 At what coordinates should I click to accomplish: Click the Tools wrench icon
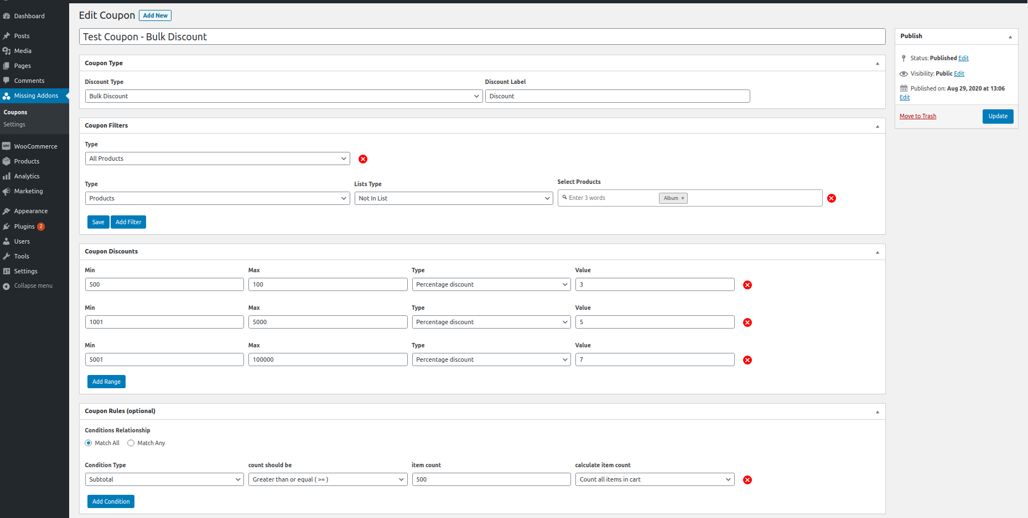point(7,256)
